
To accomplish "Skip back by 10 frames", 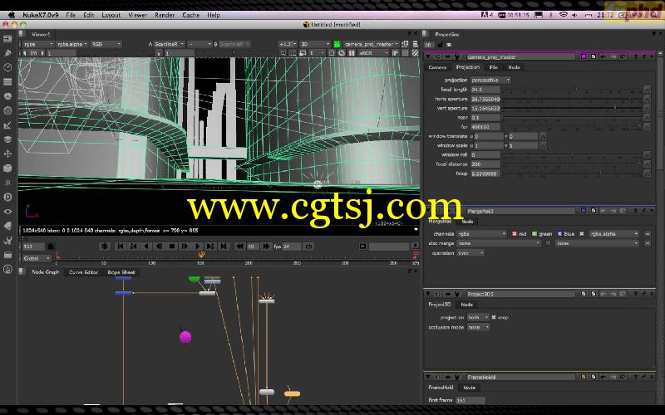I will coord(239,246).
